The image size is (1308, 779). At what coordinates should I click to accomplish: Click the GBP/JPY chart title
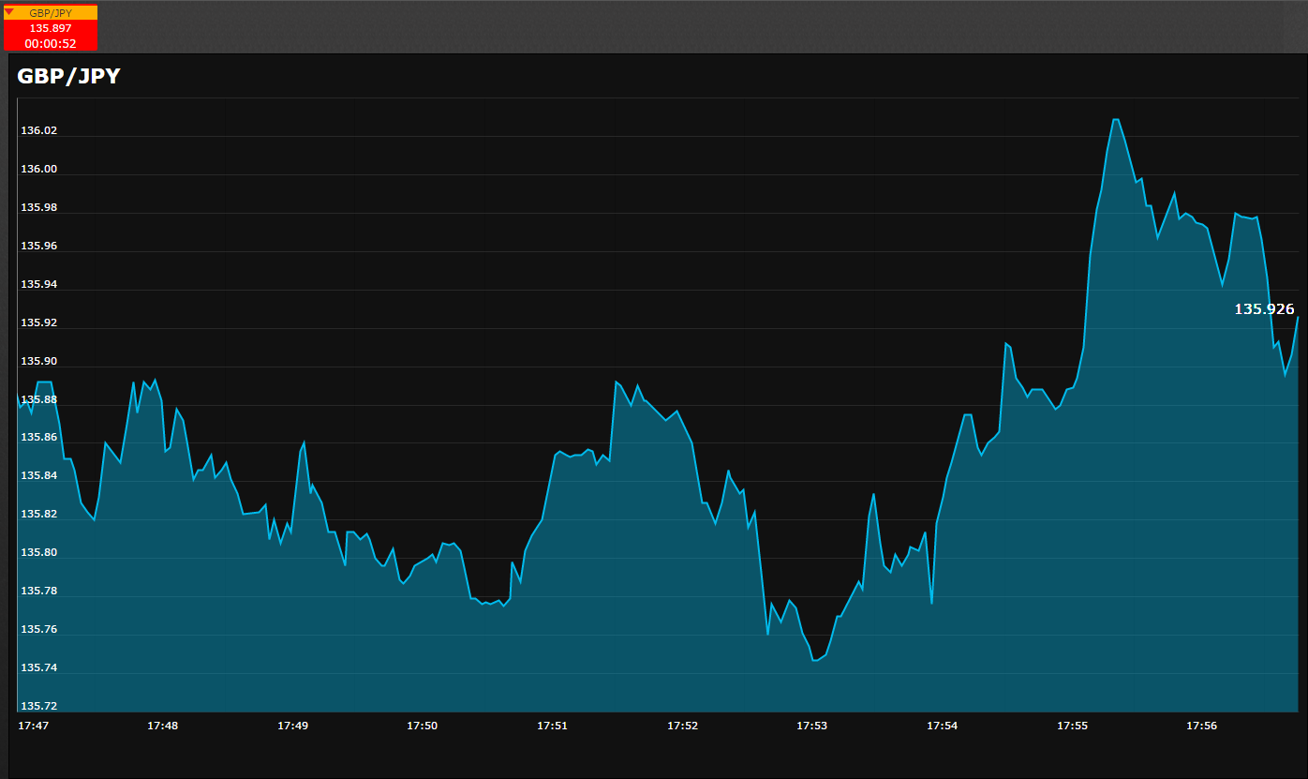point(69,77)
